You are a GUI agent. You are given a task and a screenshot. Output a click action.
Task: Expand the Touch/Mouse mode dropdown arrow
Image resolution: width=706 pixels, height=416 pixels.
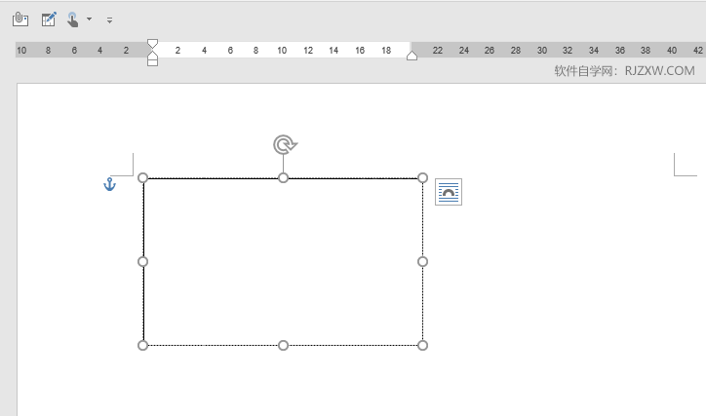pyautogui.click(x=89, y=19)
